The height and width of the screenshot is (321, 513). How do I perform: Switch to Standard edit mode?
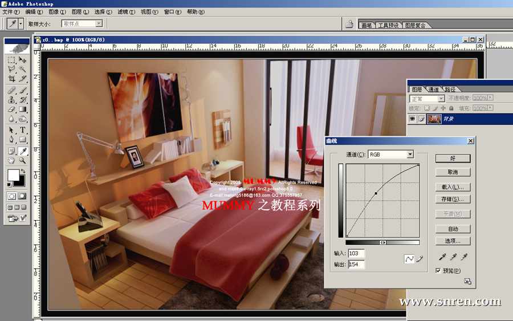(12, 196)
